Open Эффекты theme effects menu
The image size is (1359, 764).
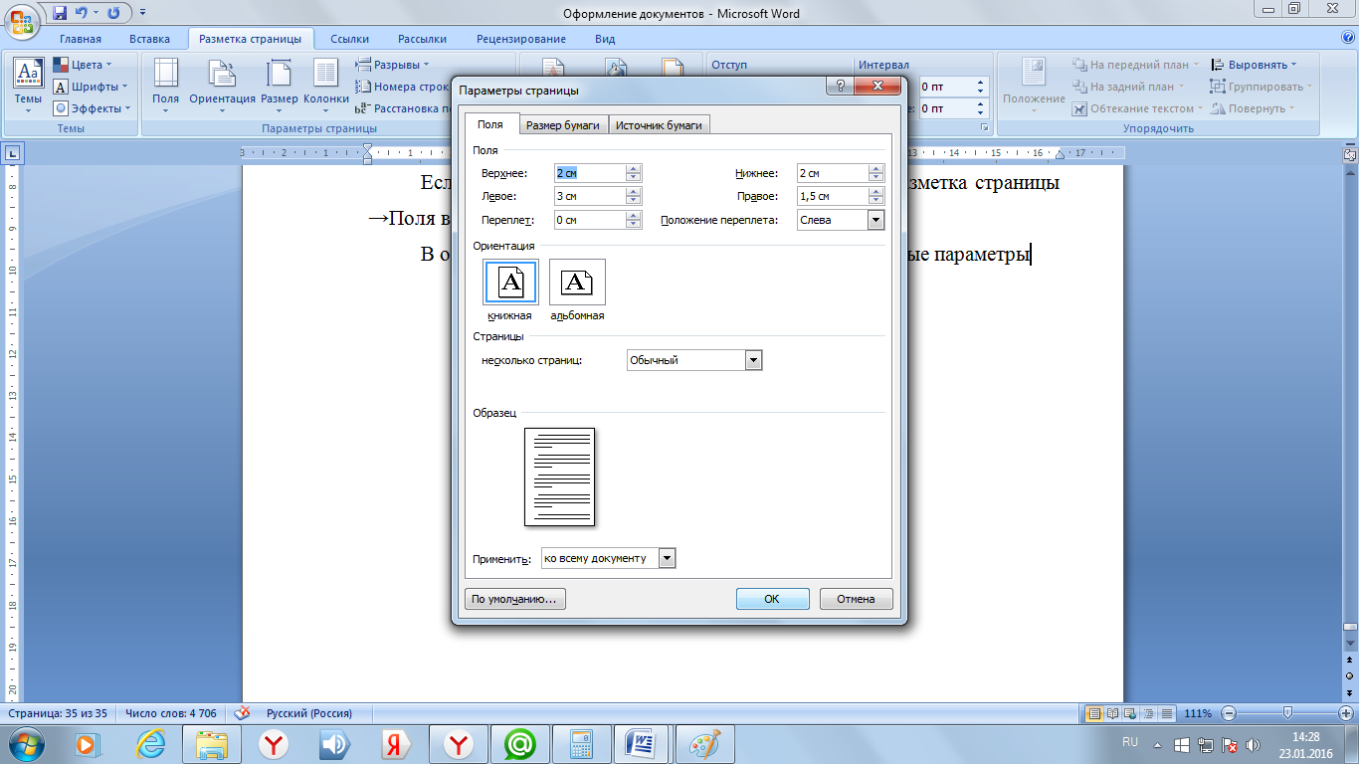(92, 108)
